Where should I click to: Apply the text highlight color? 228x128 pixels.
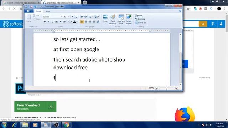pos(69,22)
